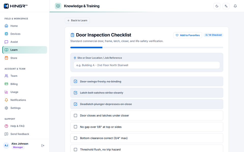The width and height of the screenshot is (244, 152).
Task: Click the Standard commercial door description text
Action: click(117, 41)
